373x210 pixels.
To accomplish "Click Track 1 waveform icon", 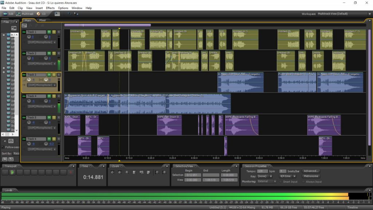I will [24, 32].
